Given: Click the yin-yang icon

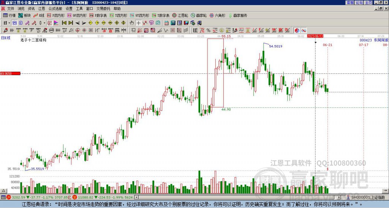Looking at the screenshot, I should pos(297,30).
